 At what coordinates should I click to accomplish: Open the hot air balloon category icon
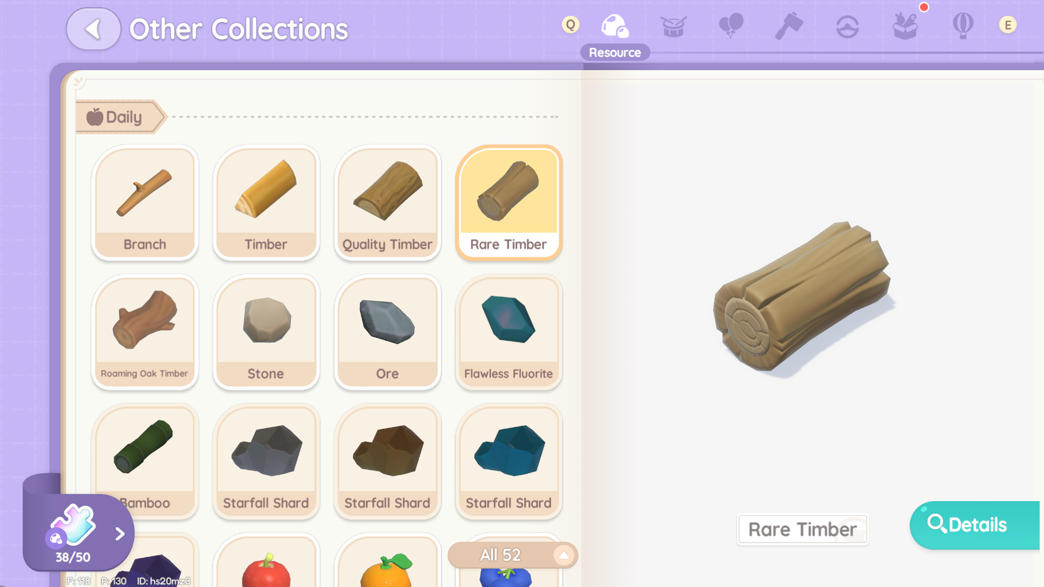pyautogui.click(x=963, y=25)
